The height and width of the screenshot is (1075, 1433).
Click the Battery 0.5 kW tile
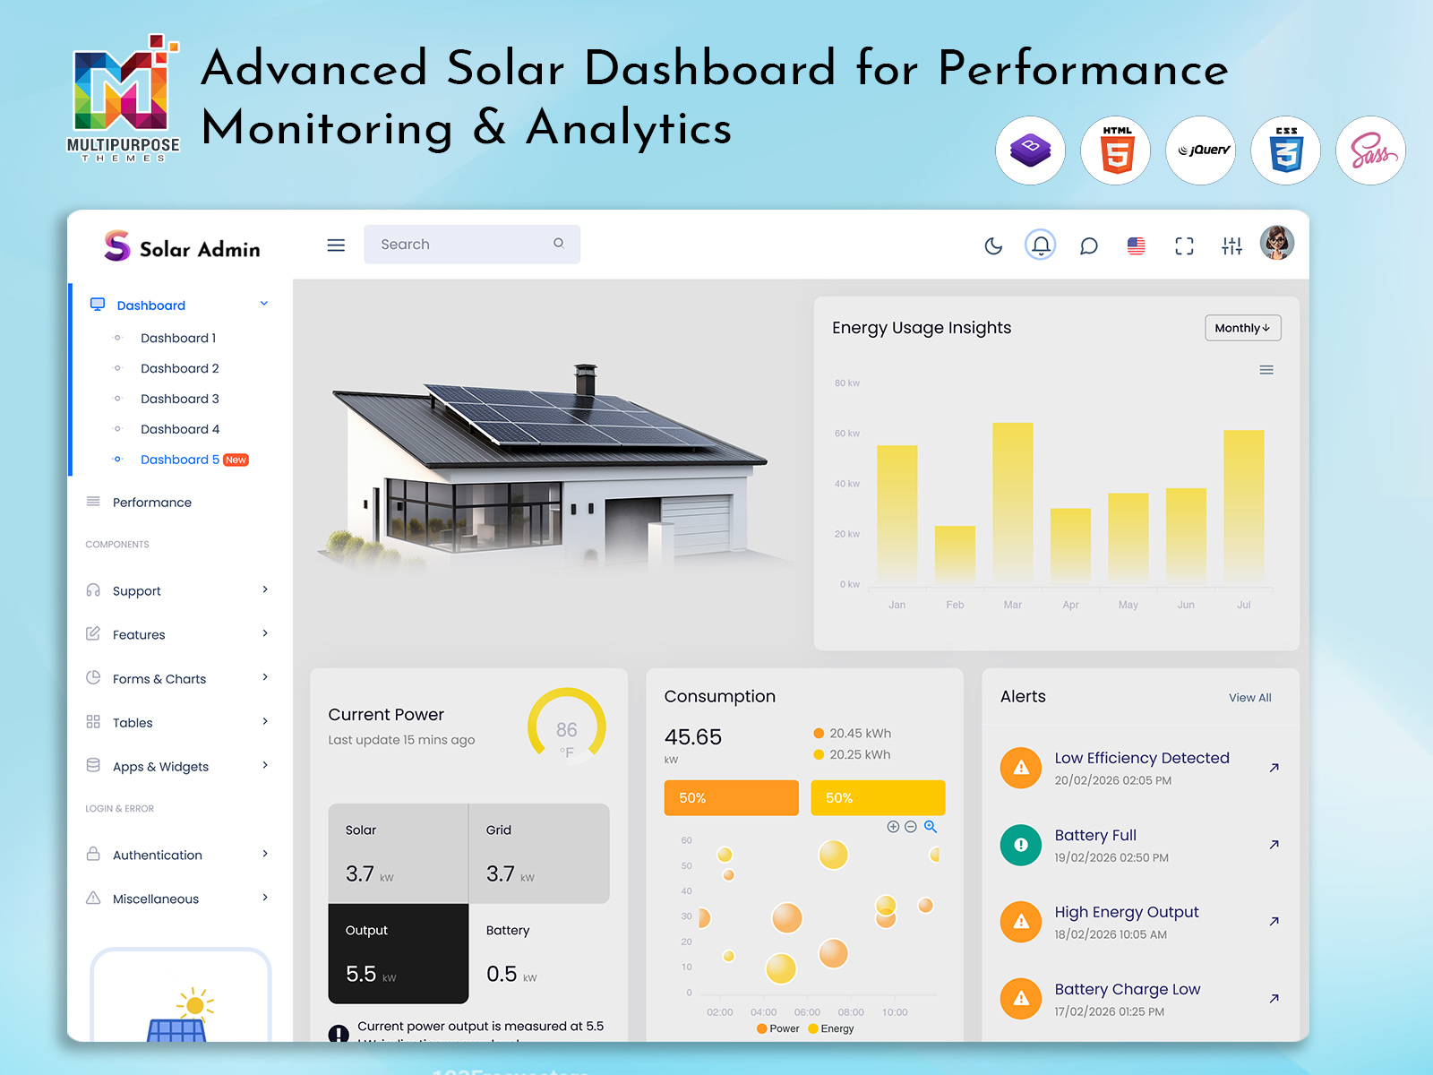tap(539, 953)
